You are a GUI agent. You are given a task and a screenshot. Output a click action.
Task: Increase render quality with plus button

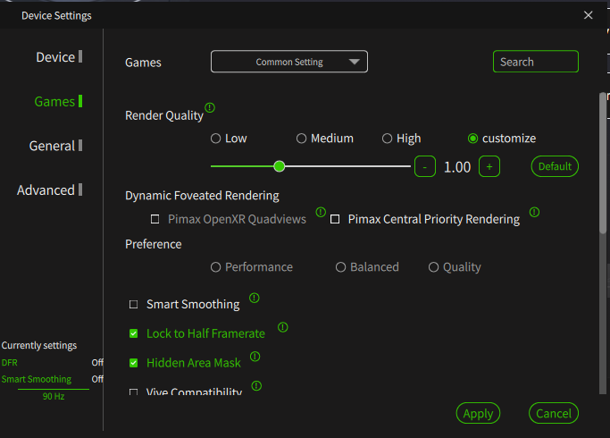click(x=489, y=166)
